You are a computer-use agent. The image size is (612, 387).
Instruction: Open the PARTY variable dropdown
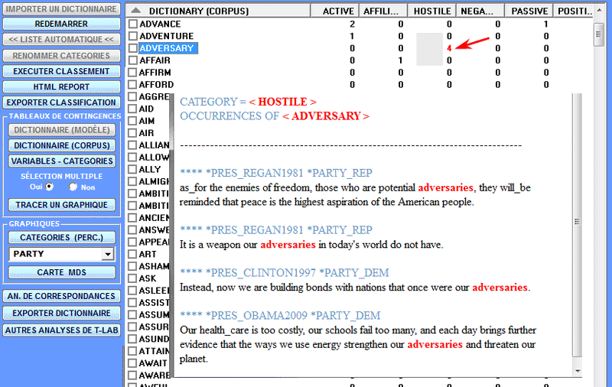108,254
